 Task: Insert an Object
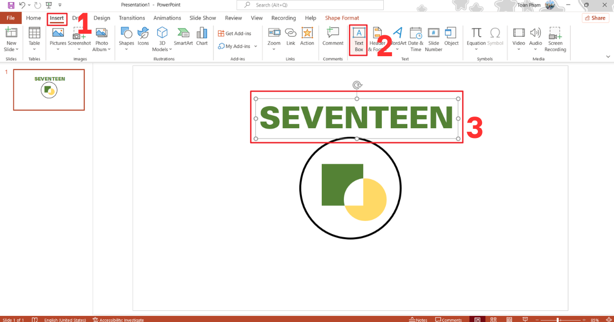[451, 37]
